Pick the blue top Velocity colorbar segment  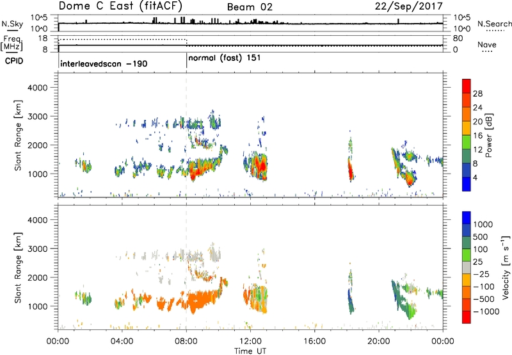(467, 218)
